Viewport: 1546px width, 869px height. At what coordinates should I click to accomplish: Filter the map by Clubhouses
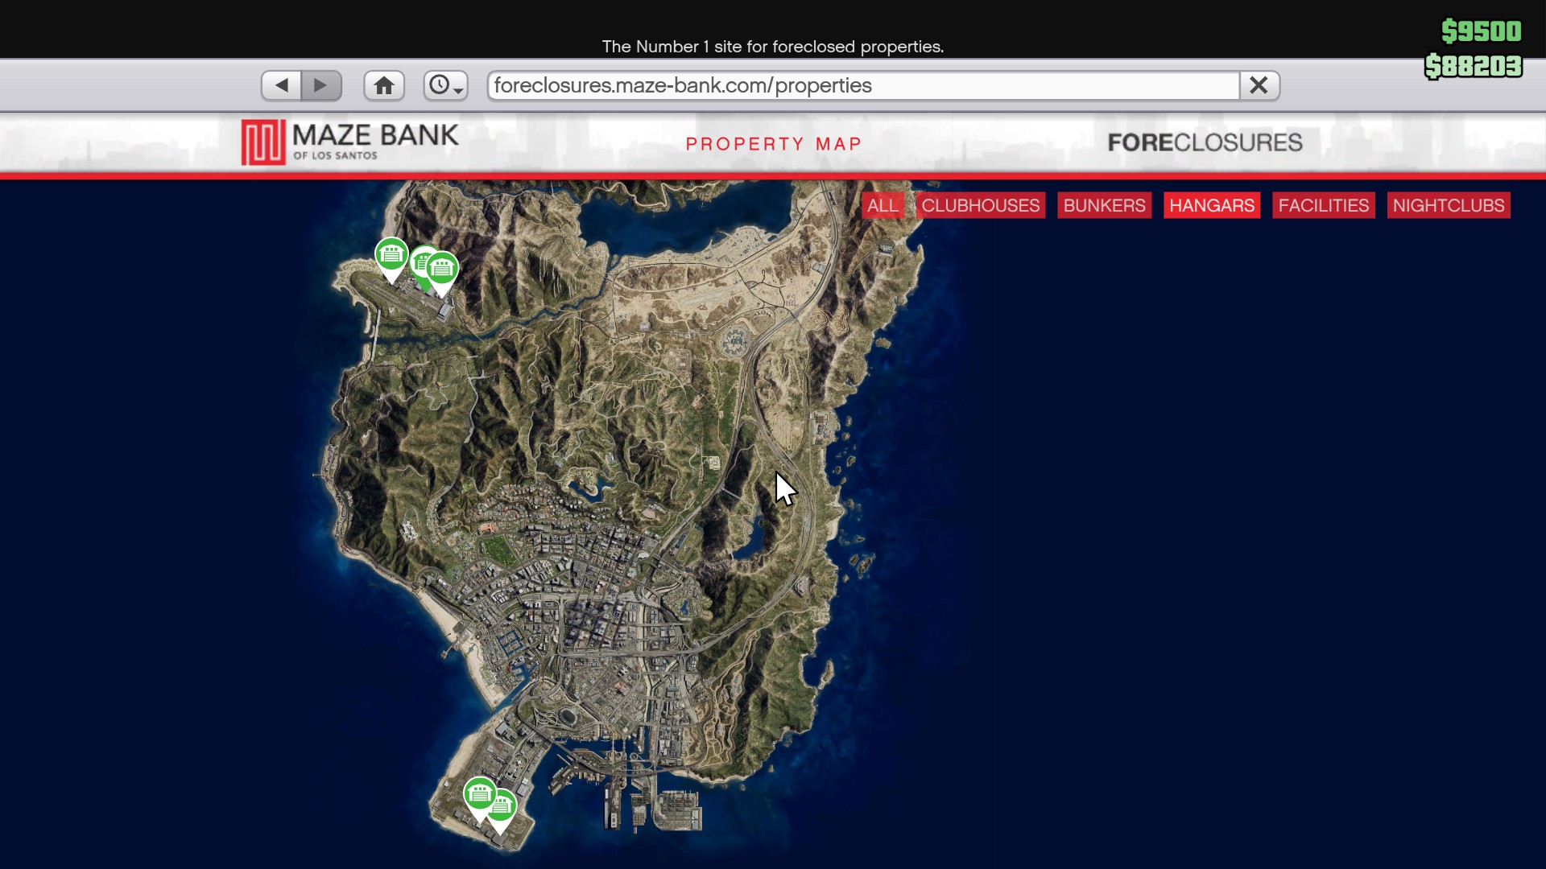pos(980,205)
